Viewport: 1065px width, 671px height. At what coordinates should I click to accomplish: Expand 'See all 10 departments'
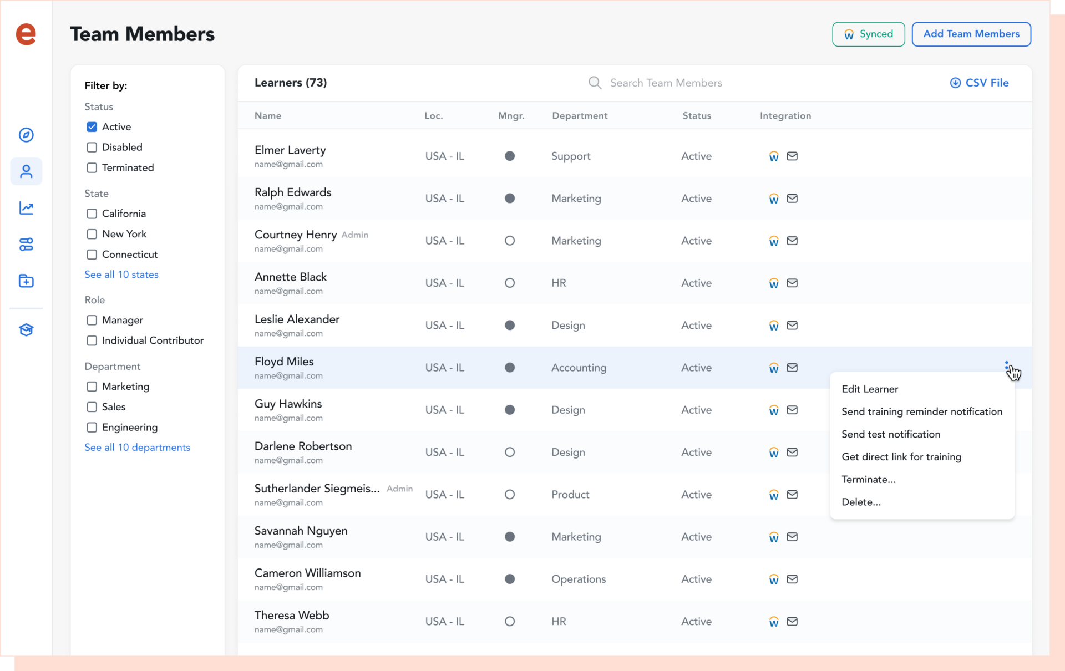(x=137, y=448)
